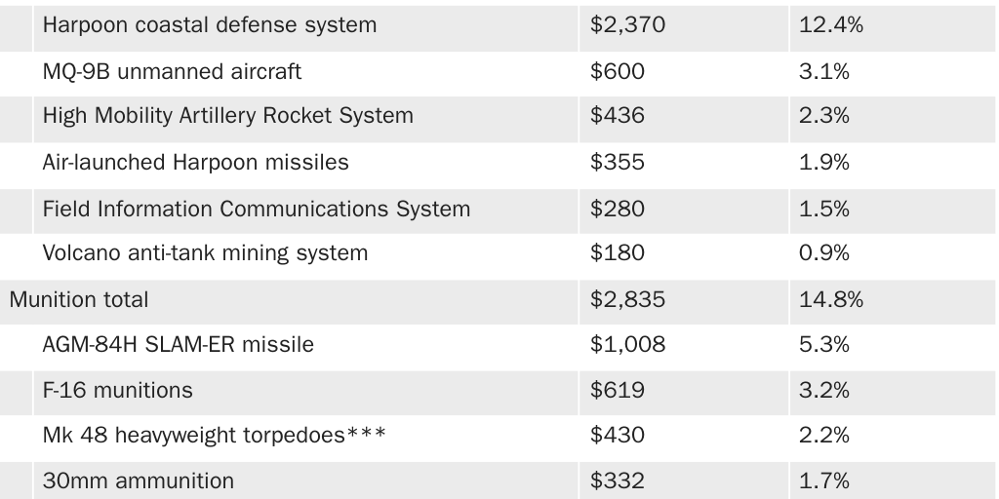Click the $600 amount cell
This screenshot has width=999, height=499.
point(617,71)
